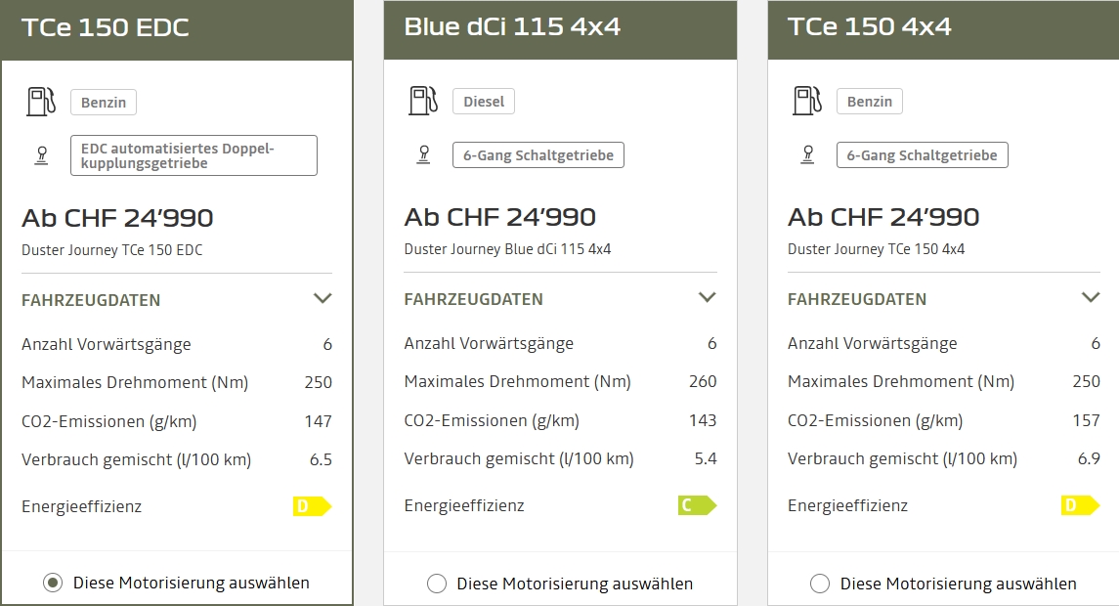
Task: Click gearshift icon on TCe 150 EDC card
Action: [x=41, y=155]
